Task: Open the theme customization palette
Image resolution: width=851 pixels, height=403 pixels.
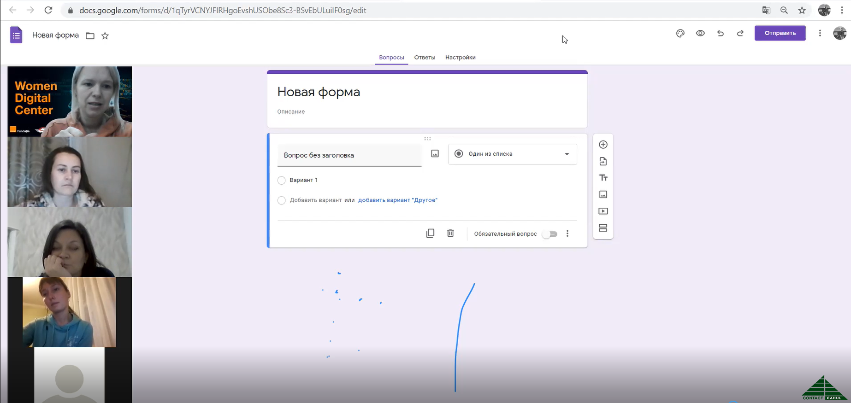Action: [x=680, y=33]
